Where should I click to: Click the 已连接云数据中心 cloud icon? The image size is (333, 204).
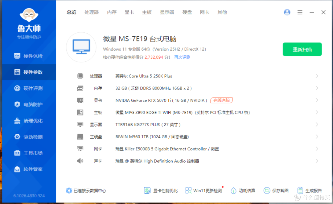tap(69, 190)
